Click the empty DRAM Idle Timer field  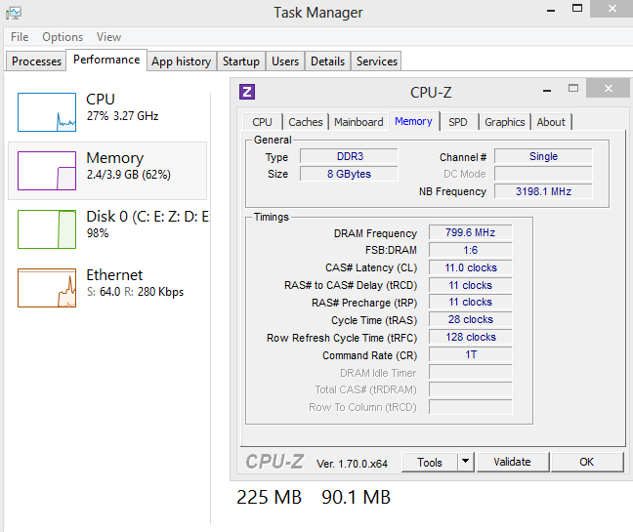point(470,372)
